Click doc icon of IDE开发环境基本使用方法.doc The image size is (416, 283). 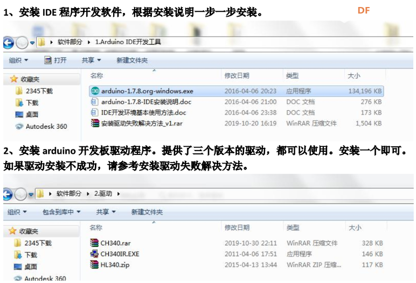[x=94, y=112]
